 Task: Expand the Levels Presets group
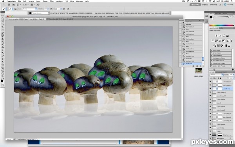pos(221,51)
